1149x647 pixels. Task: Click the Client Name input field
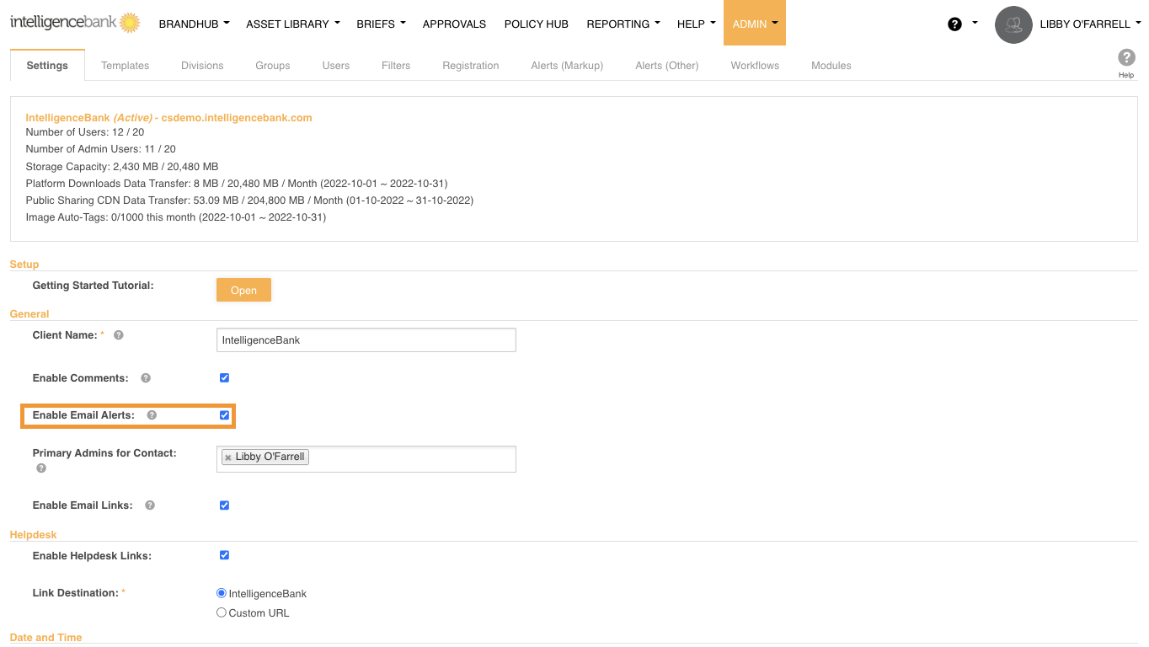point(366,340)
